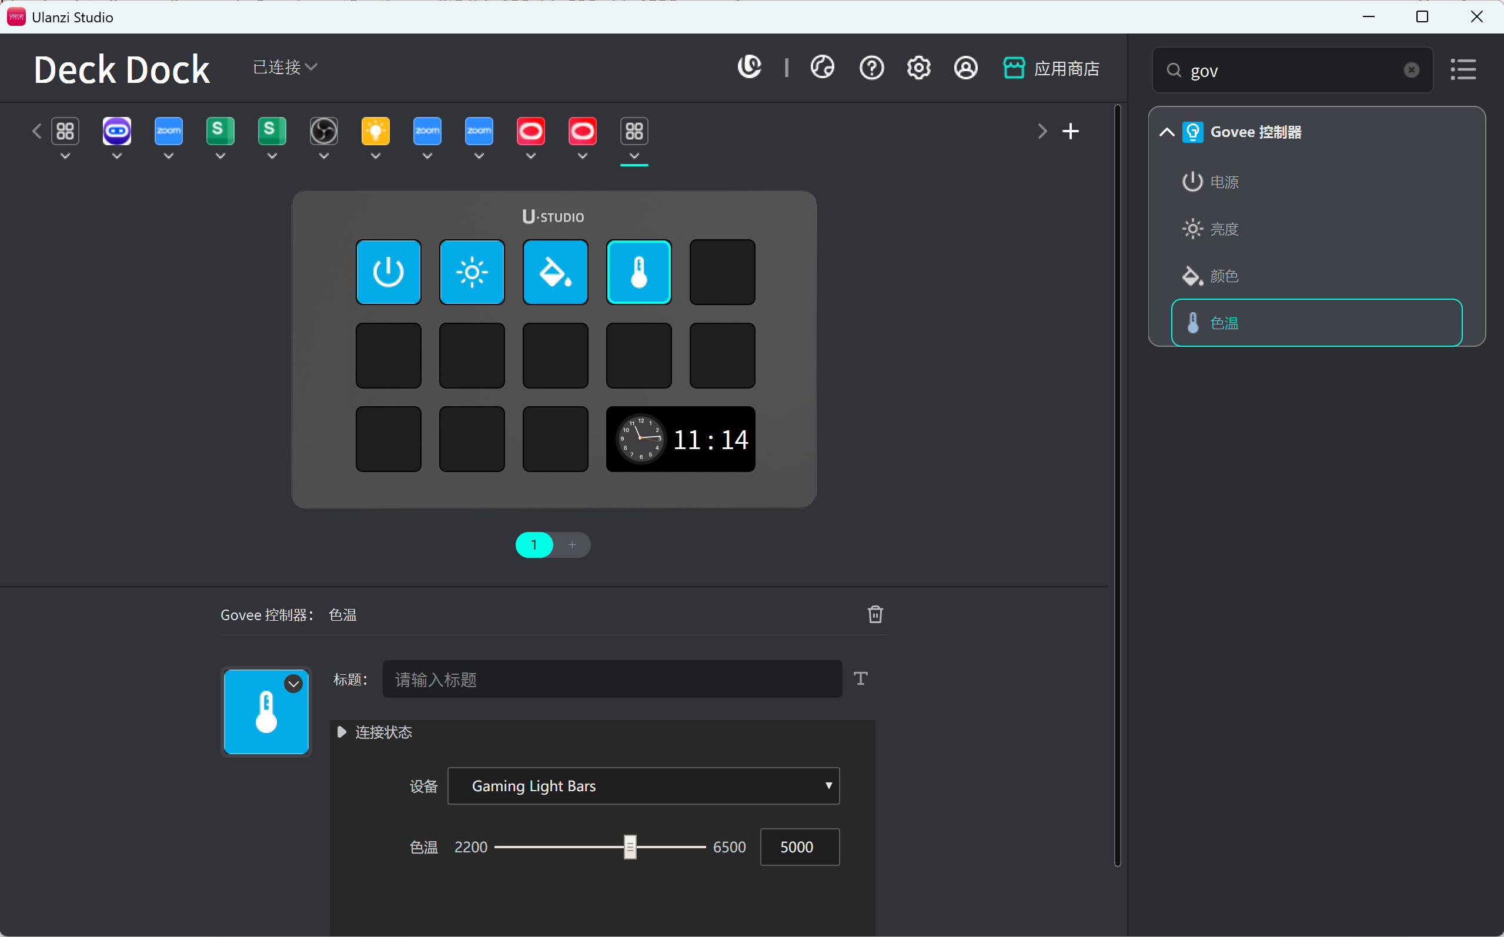Select the 亮度 action in plugin list
This screenshot has height=937, width=1504.
[1224, 229]
